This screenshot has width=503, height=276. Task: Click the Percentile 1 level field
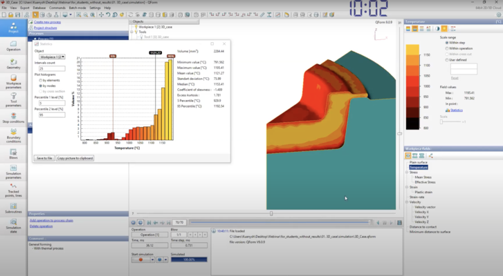(x=52, y=103)
